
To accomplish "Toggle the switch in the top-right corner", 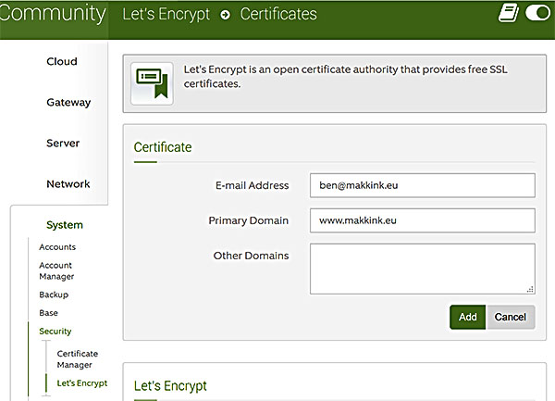I will (x=536, y=13).
